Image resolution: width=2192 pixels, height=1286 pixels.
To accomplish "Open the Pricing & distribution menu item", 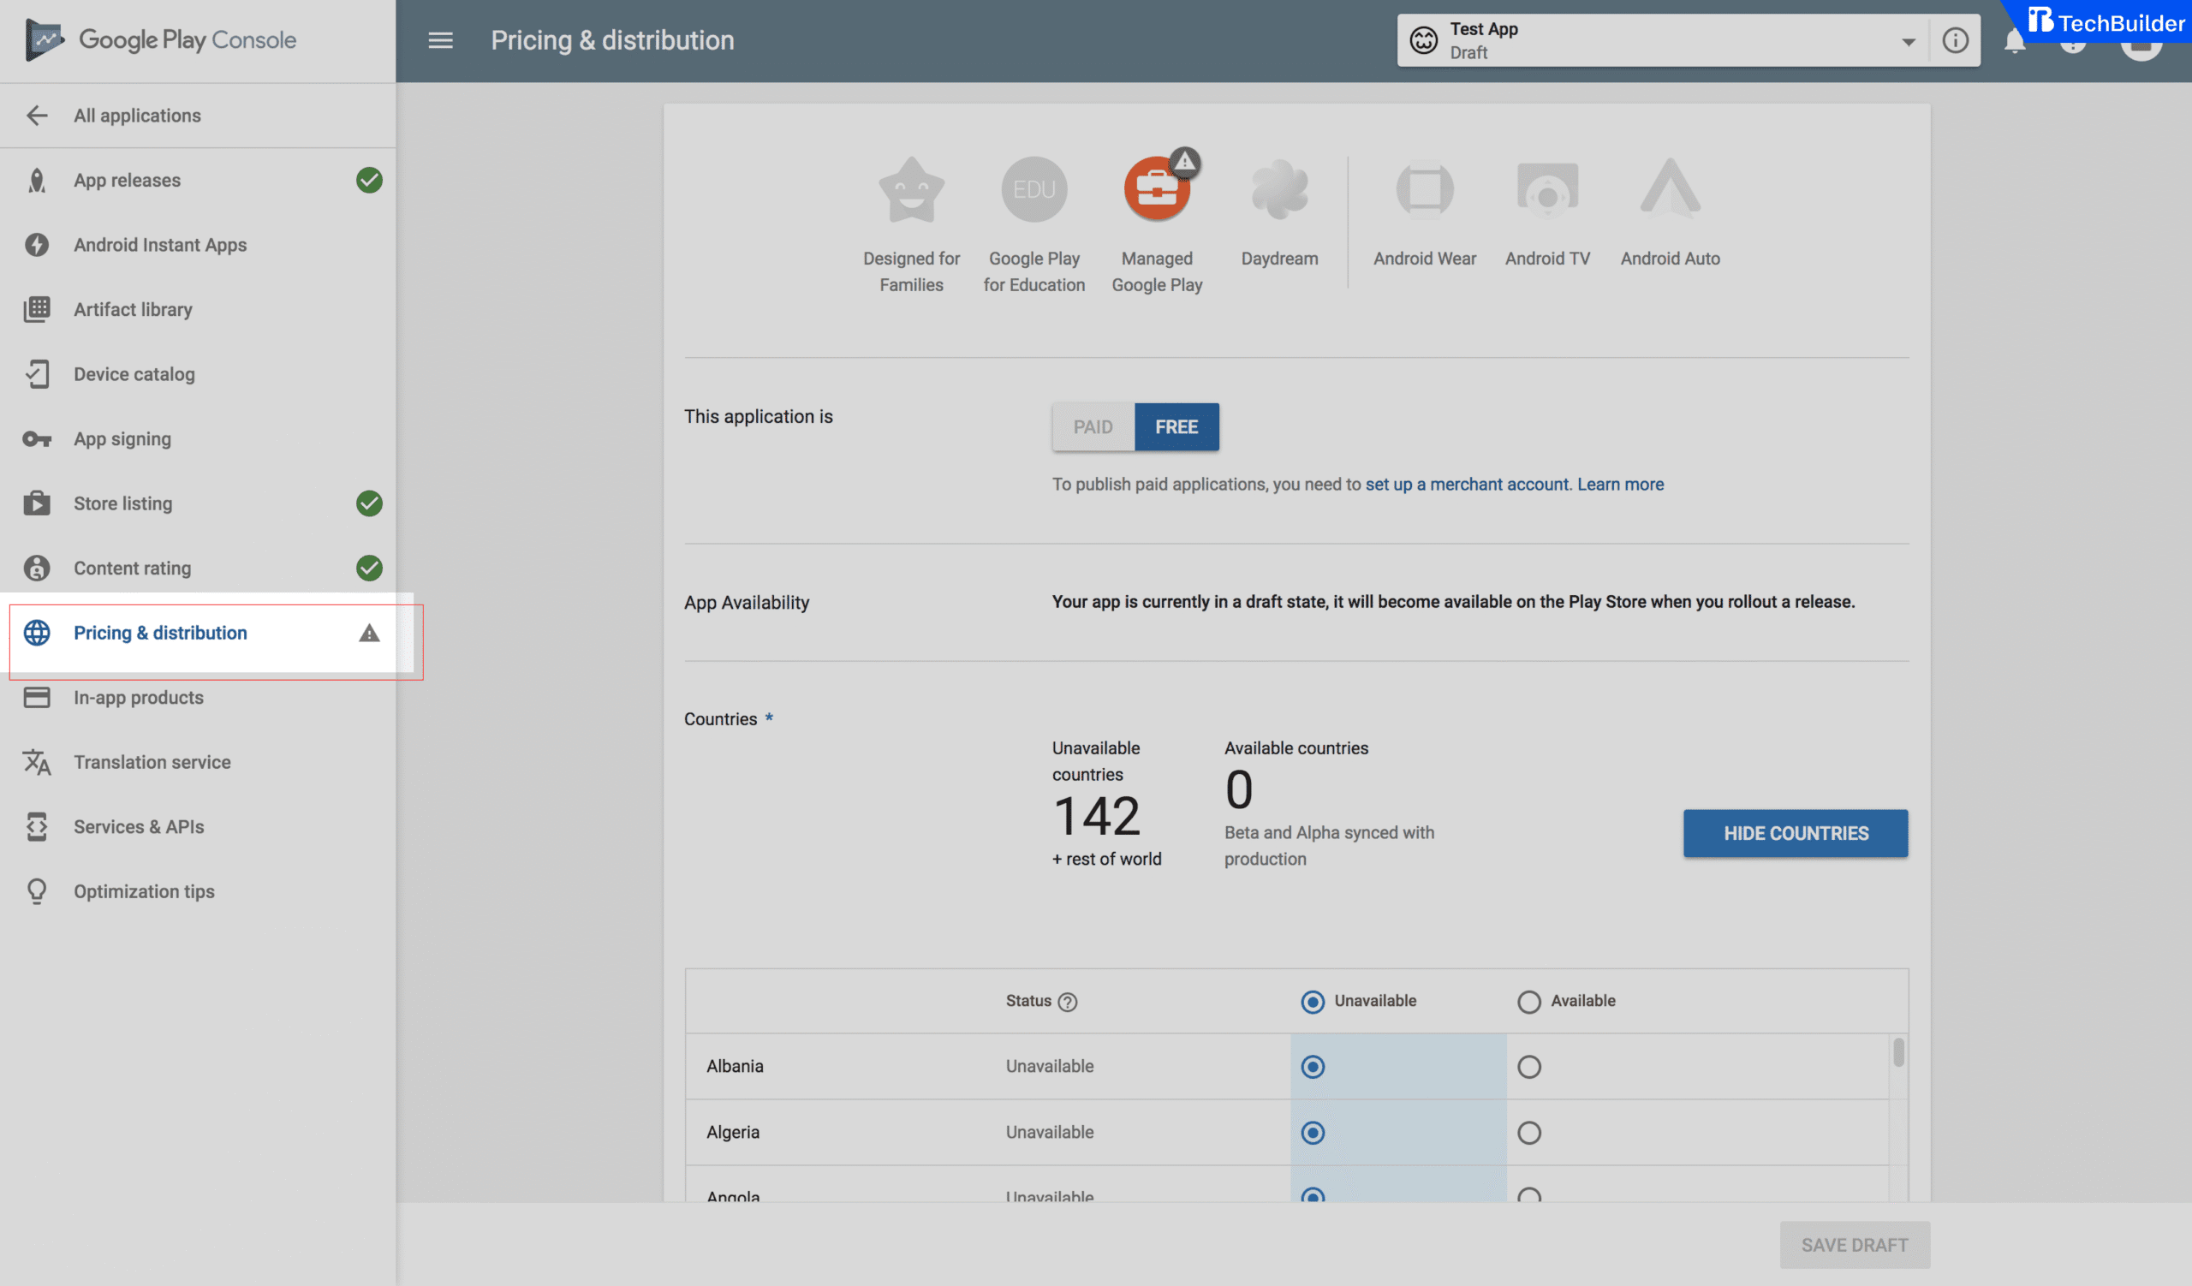I will 159,632.
